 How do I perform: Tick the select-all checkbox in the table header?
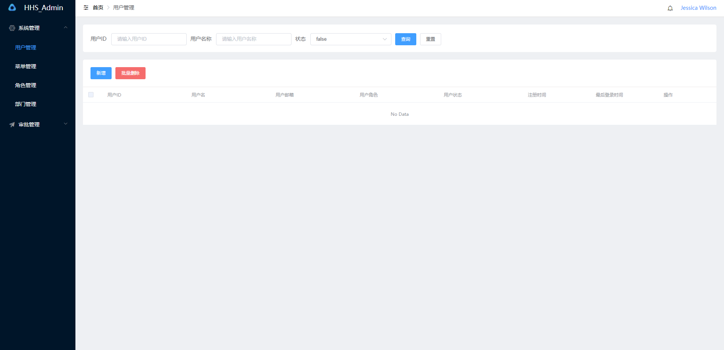coord(91,95)
